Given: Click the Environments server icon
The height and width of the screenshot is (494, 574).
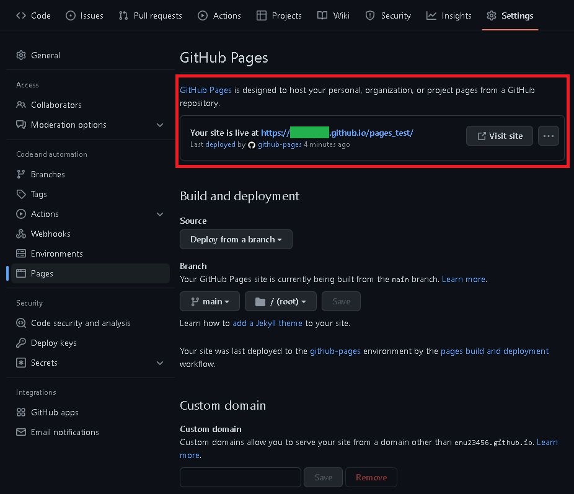Looking at the screenshot, I should 21,254.
